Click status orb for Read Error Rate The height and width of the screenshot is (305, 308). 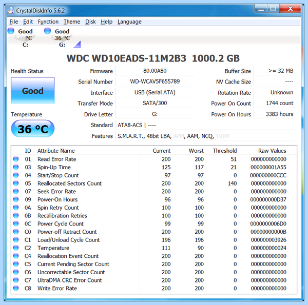16,159
